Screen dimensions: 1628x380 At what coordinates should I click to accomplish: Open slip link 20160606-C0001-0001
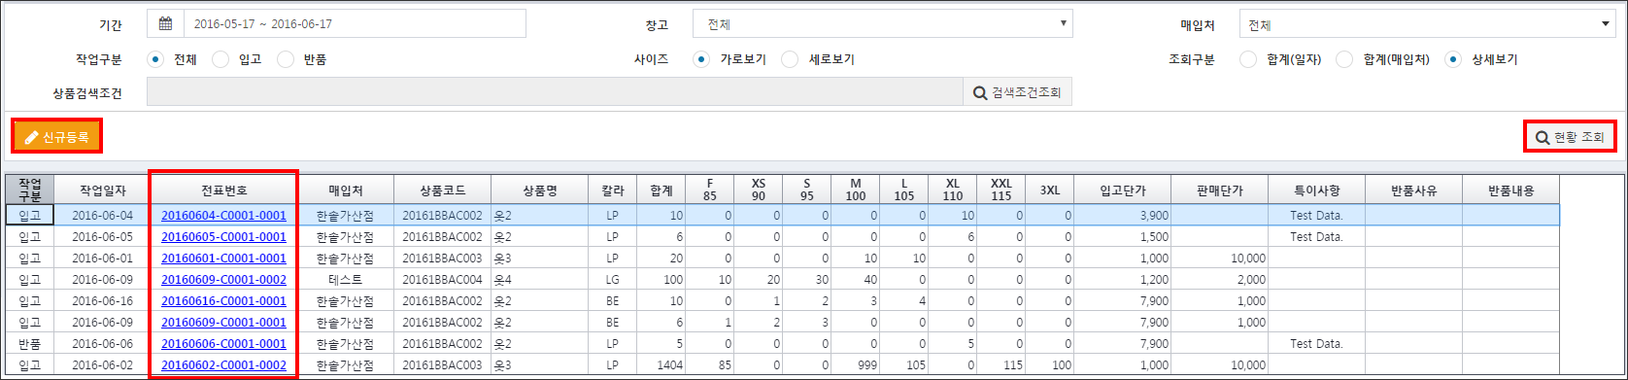point(223,343)
